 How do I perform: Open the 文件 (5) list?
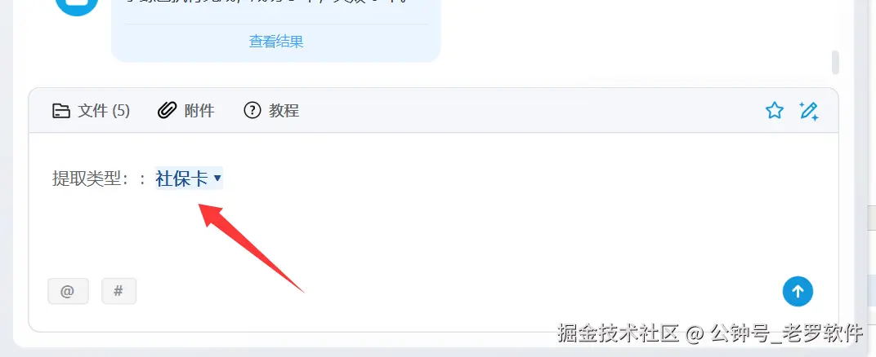[91, 111]
